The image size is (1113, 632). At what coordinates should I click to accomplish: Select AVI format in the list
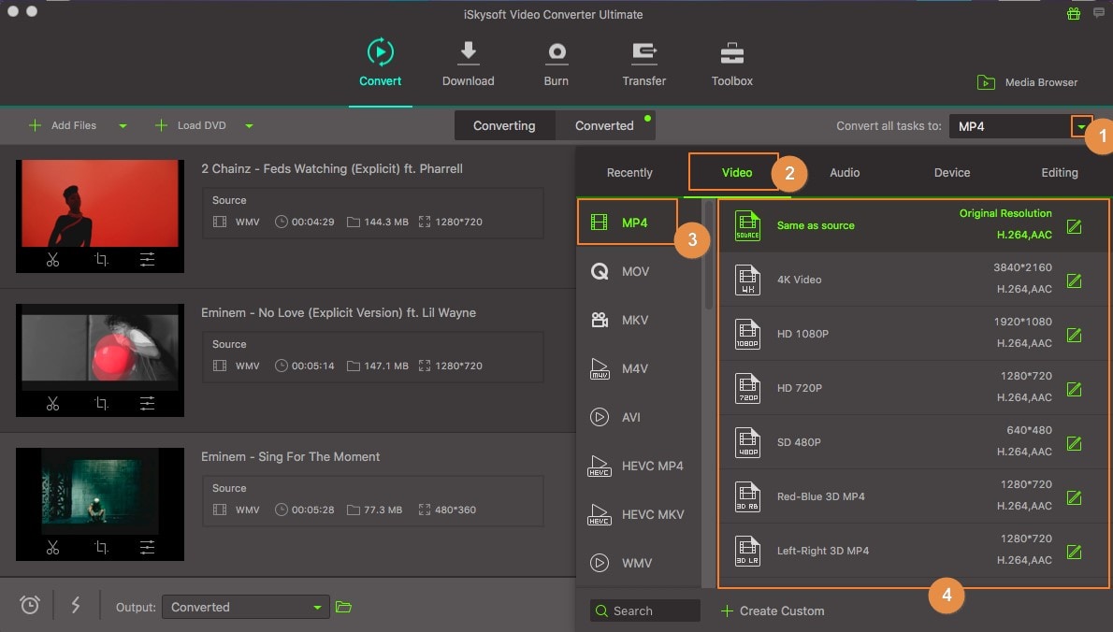click(x=638, y=417)
